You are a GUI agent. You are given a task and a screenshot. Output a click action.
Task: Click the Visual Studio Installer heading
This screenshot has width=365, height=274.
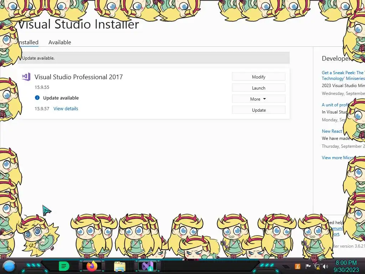pyautogui.click(x=78, y=24)
